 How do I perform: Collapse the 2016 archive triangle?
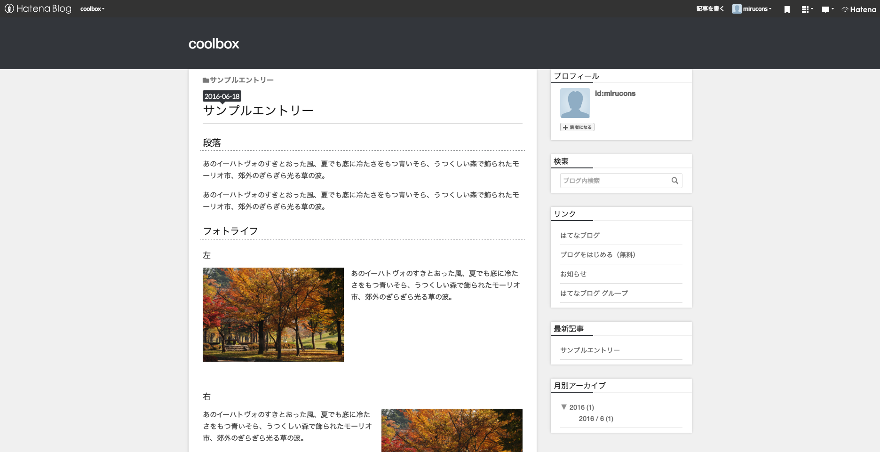click(564, 407)
